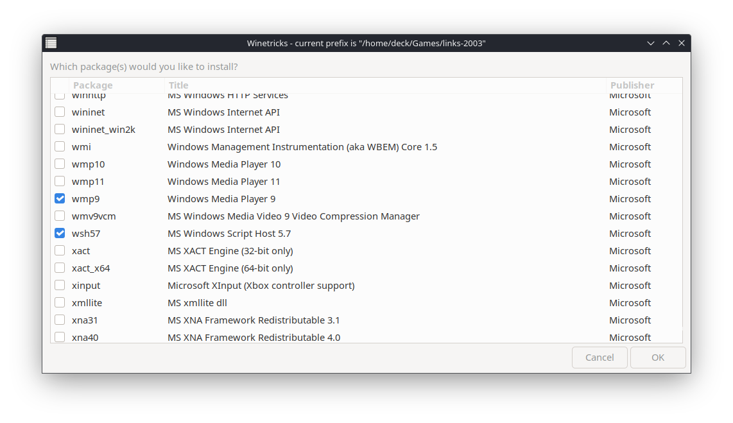
Task: Sort by the Publisher column header
Action: (644, 85)
